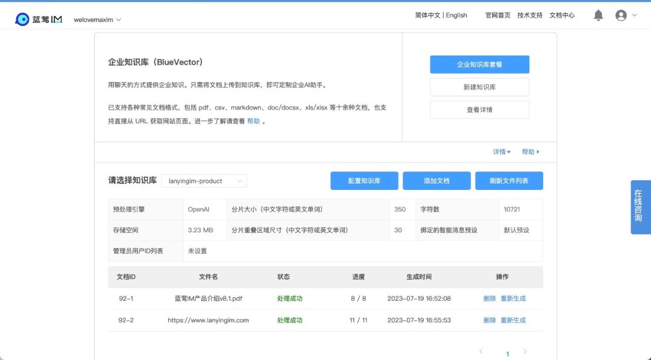Go to next page arrow in pagination
Screen dimensions: 651x360
click(525, 352)
